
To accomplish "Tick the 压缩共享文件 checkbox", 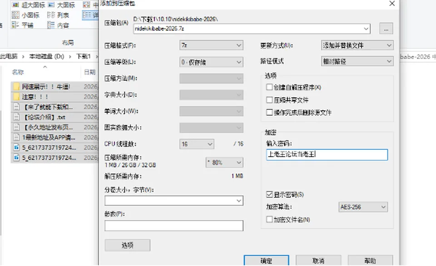I will pos(269,100).
